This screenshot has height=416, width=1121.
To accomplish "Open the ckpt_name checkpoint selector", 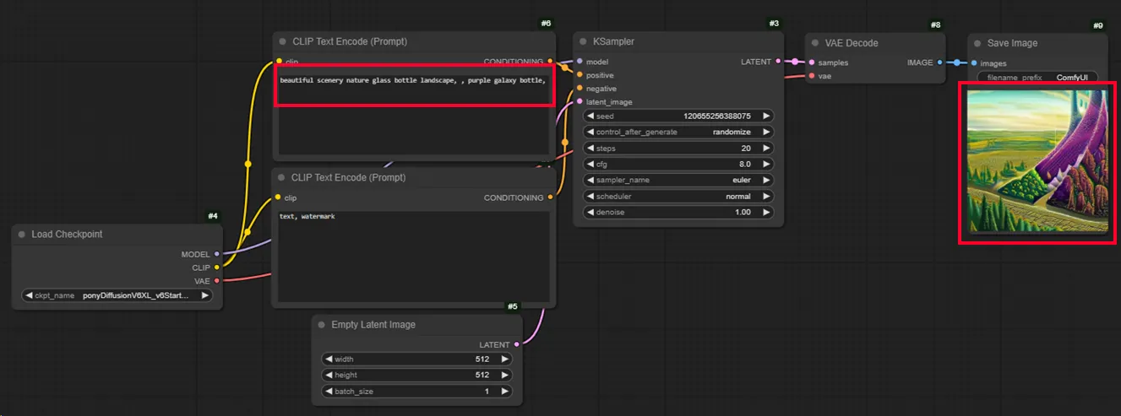I will (117, 296).
